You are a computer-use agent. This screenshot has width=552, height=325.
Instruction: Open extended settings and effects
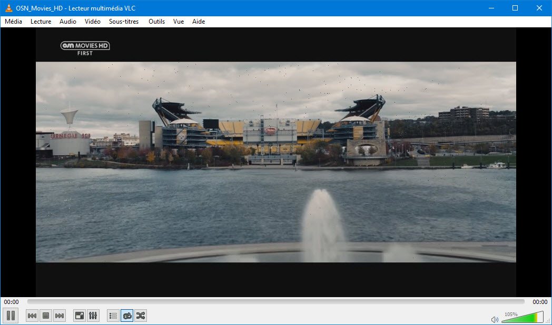pos(93,316)
